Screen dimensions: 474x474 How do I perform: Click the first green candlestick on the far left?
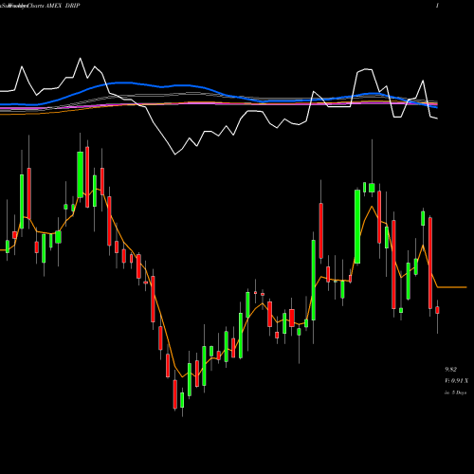coord(8,246)
